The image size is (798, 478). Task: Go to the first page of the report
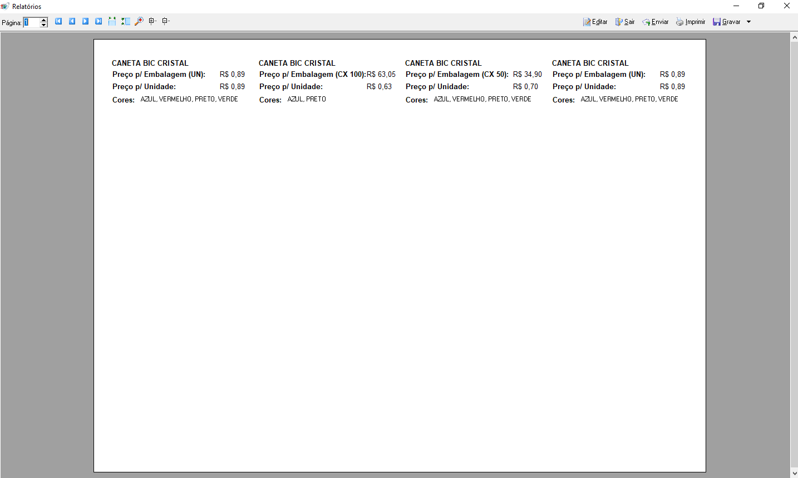click(x=58, y=21)
